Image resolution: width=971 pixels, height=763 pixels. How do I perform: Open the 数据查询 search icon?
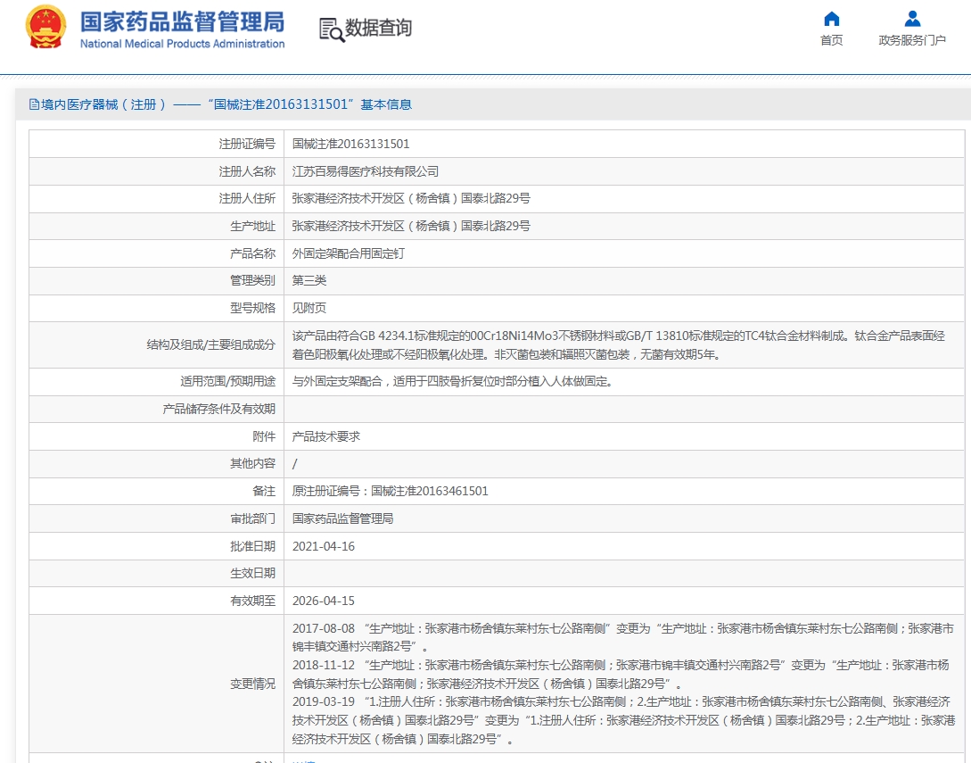tap(332, 29)
